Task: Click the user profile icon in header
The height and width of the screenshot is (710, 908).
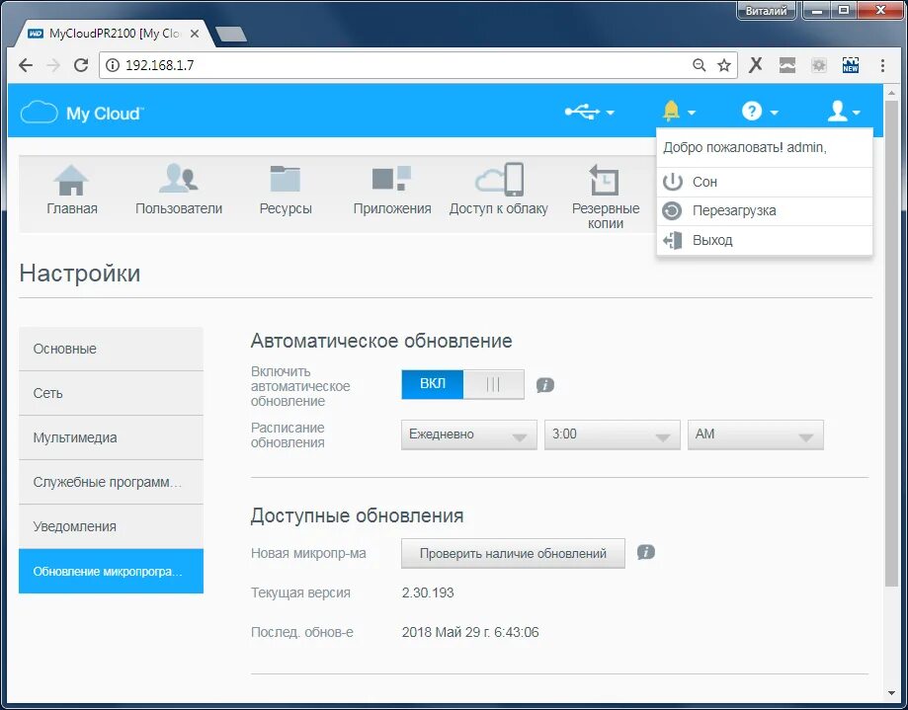Action: point(837,111)
